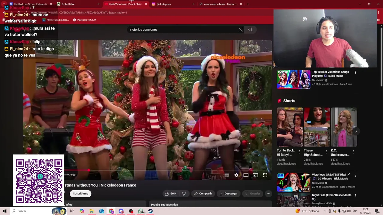
Task: Open Prueba YouTube Kids link
Action: pyautogui.click(x=164, y=205)
